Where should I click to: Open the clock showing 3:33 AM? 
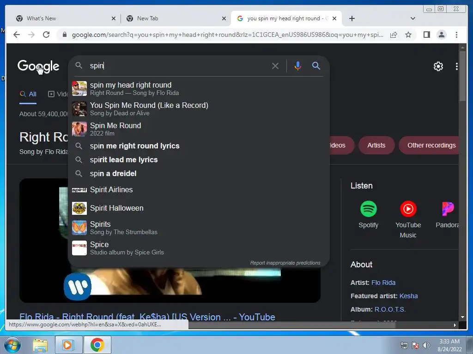tap(449, 345)
